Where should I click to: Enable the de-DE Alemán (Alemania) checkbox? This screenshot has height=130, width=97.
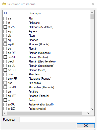[5, 53]
